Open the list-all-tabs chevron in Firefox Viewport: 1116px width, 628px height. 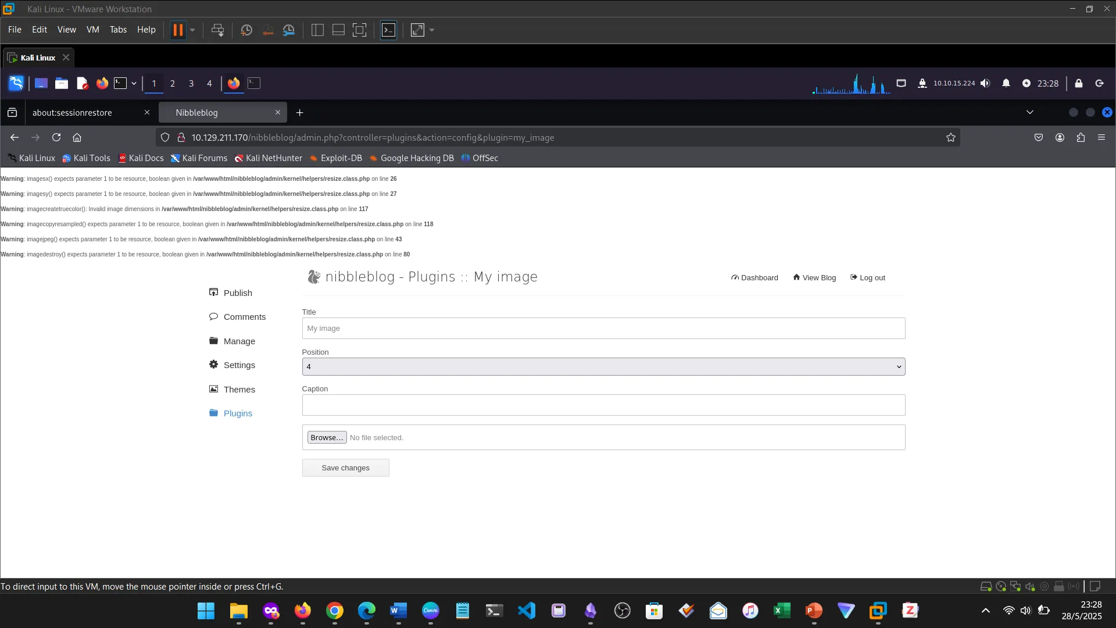pyautogui.click(x=1029, y=112)
